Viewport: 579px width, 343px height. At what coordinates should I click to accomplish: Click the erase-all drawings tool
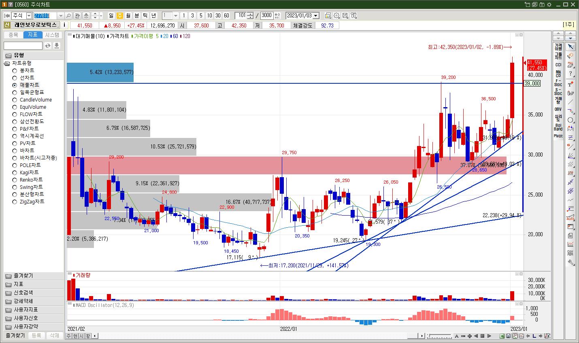coord(570,64)
